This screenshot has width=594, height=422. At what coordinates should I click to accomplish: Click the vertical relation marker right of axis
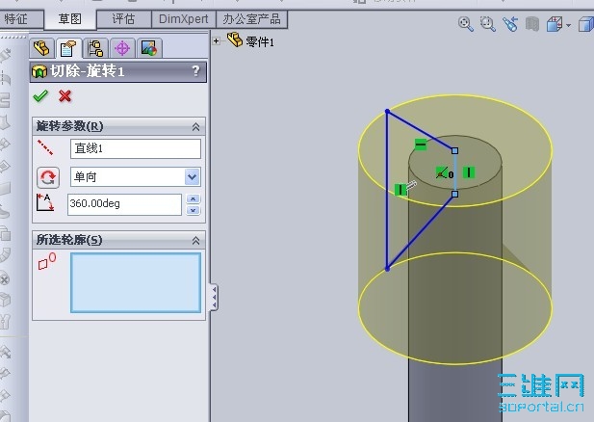click(x=469, y=172)
